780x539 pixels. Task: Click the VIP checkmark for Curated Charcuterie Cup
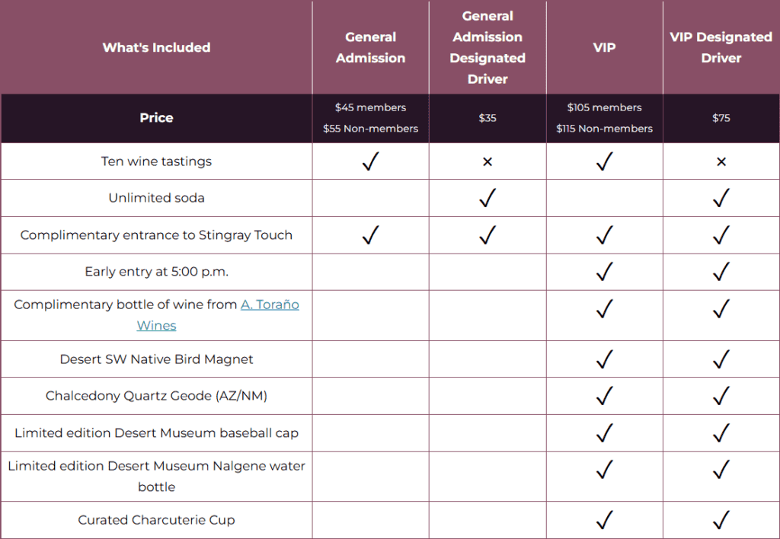pos(604,520)
